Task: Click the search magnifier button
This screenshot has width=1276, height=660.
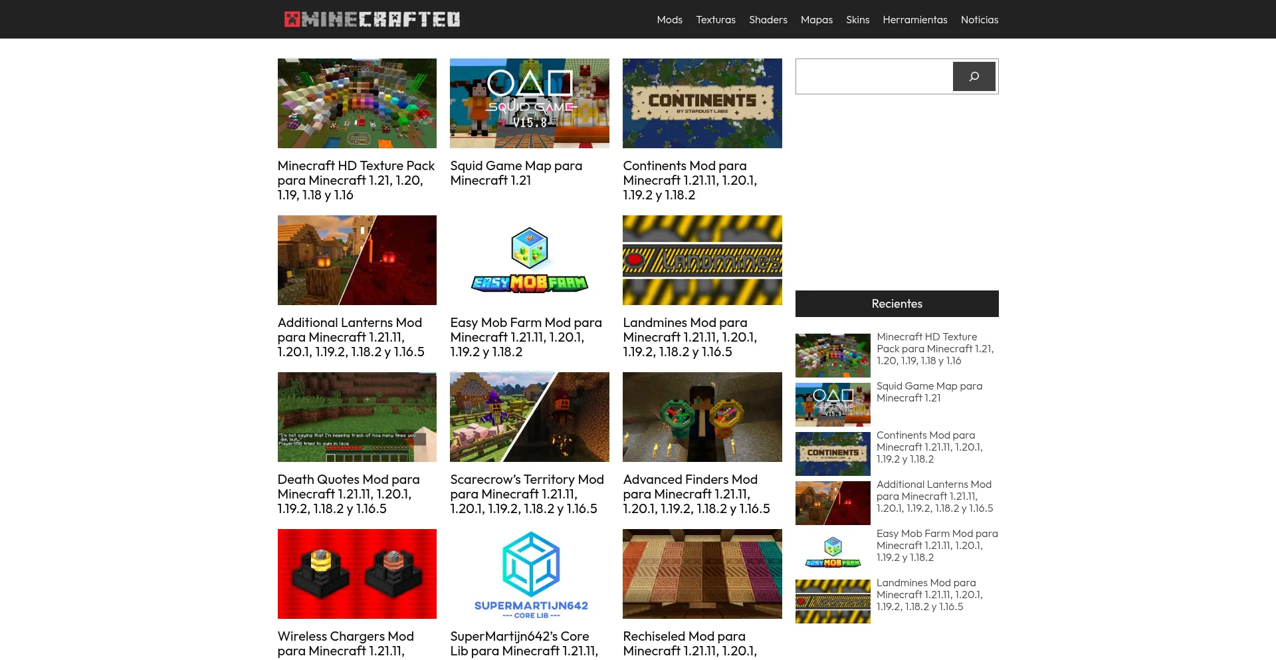Action: click(x=973, y=76)
